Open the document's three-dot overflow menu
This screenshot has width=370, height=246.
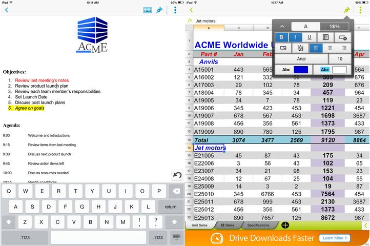(175, 10)
